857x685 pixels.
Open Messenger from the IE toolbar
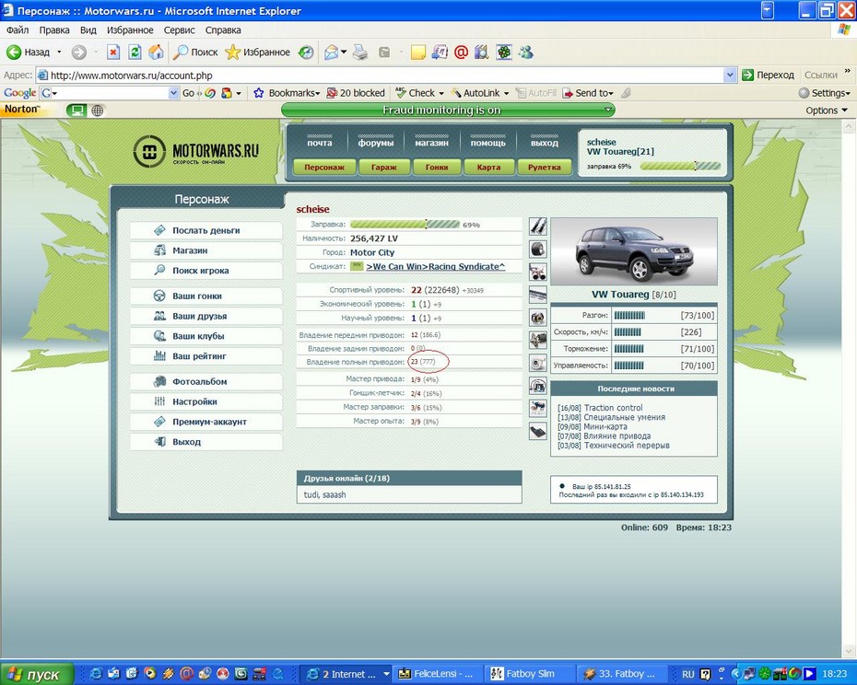coord(526,52)
